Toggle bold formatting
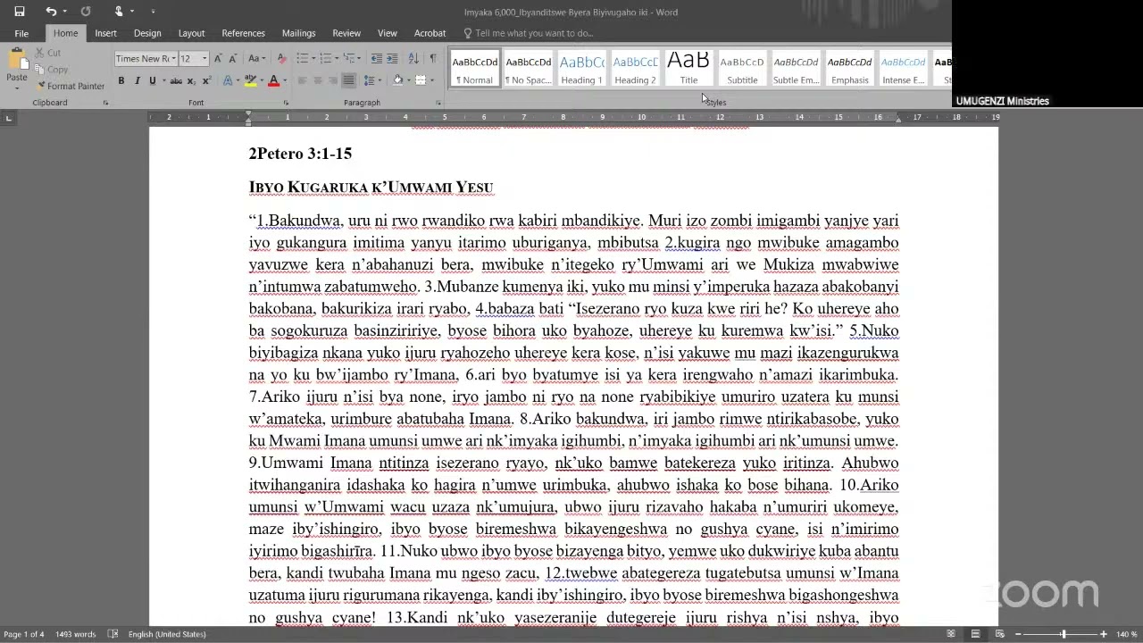 click(x=121, y=81)
